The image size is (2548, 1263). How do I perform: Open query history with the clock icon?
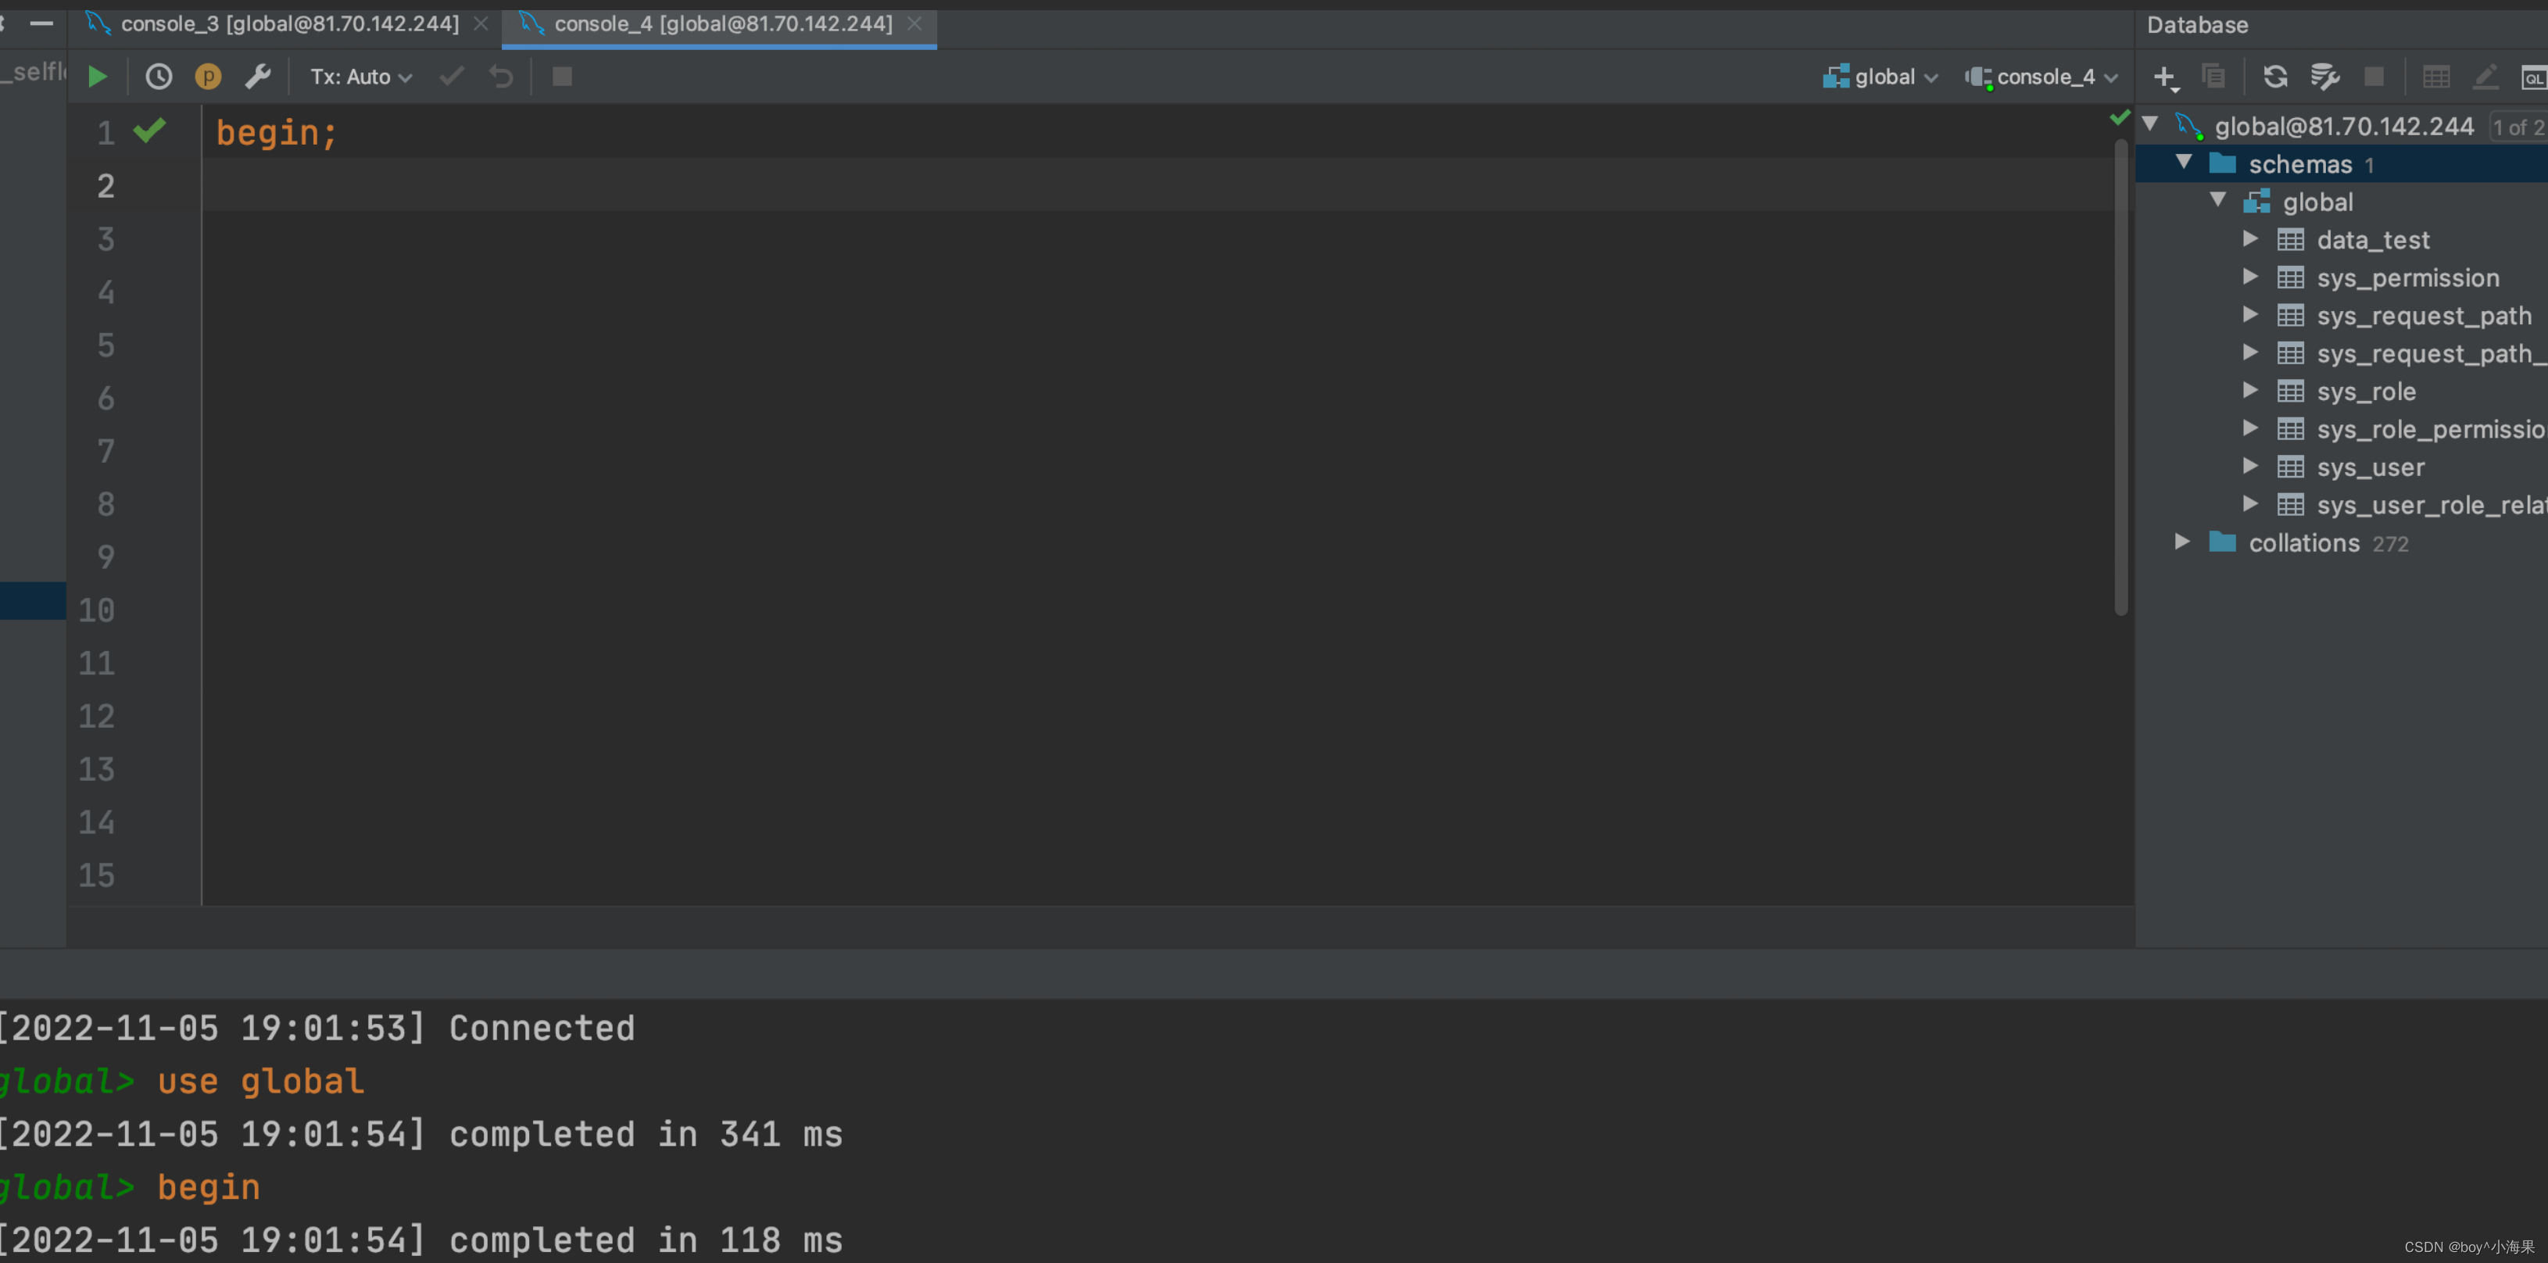(158, 76)
